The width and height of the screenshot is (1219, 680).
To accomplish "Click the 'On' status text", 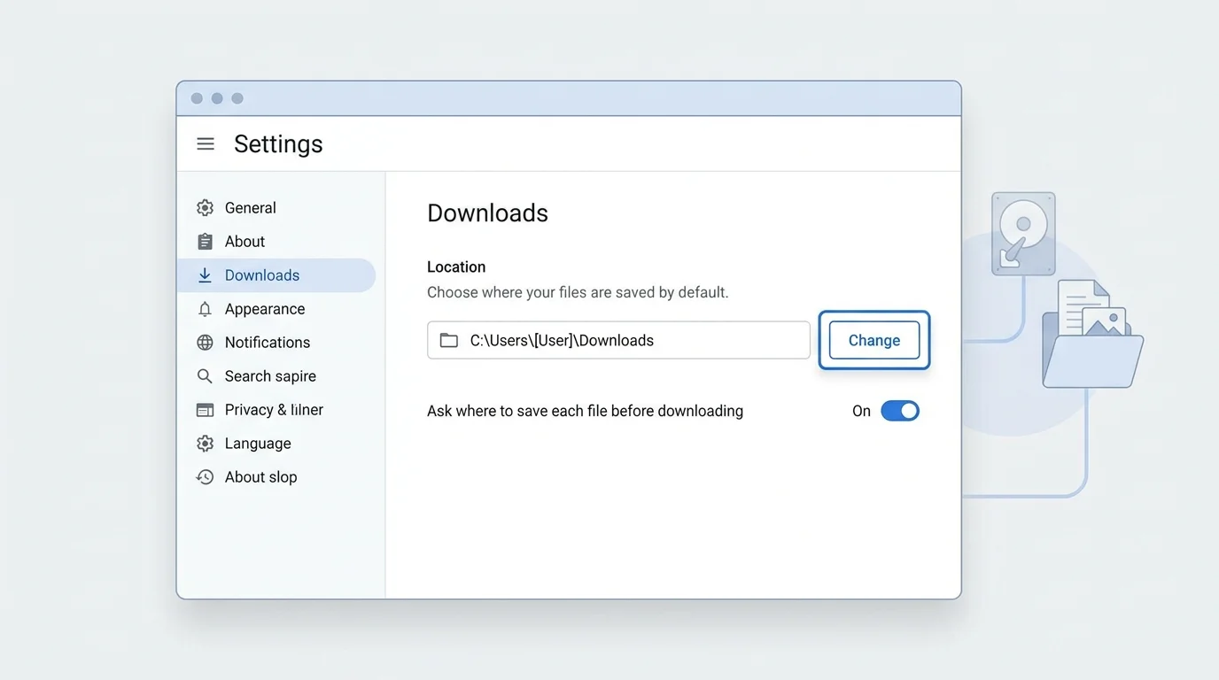I will [x=861, y=411].
